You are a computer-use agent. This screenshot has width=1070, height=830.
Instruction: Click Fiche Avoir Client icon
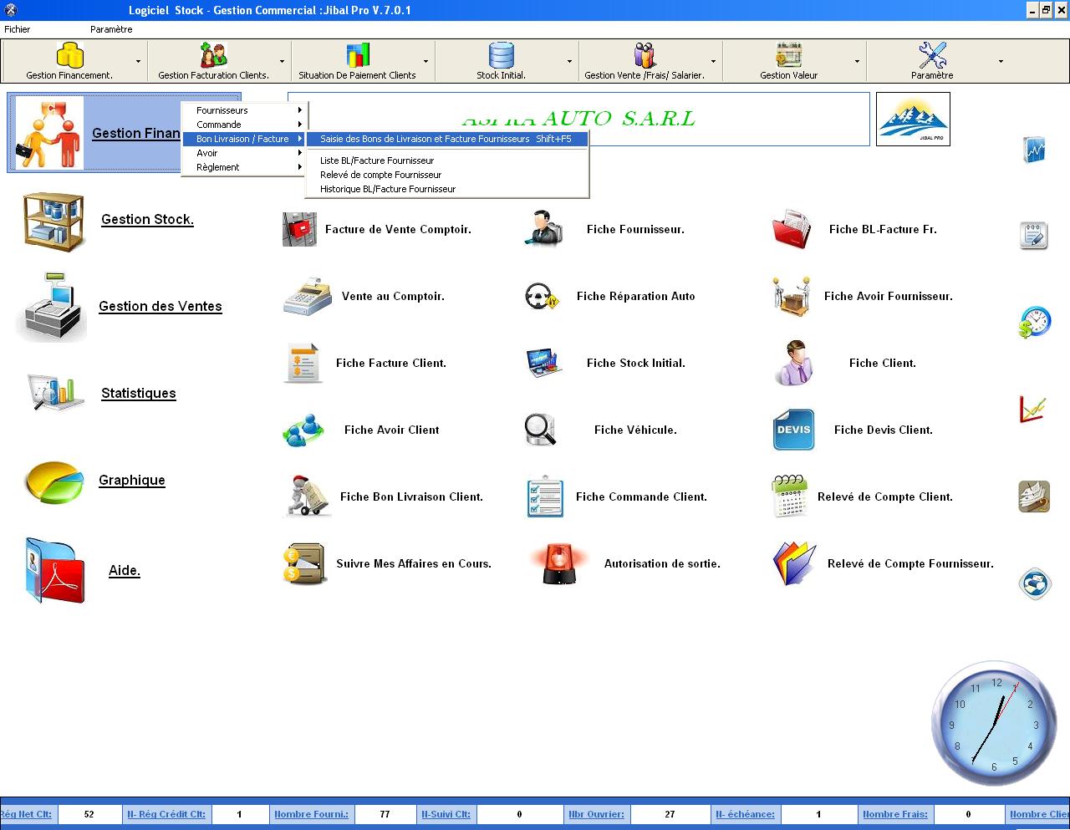tap(303, 430)
